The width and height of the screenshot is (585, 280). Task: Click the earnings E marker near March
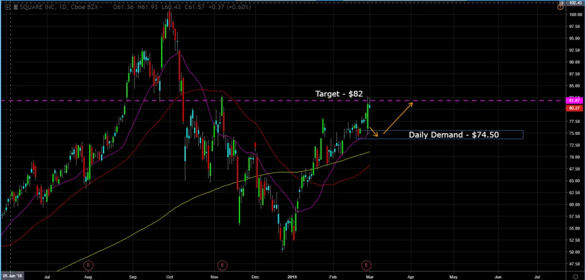366,266
